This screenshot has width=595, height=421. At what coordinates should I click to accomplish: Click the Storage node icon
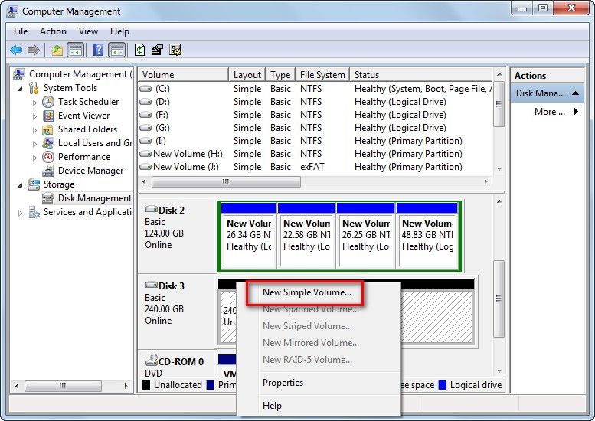click(x=34, y=184)
